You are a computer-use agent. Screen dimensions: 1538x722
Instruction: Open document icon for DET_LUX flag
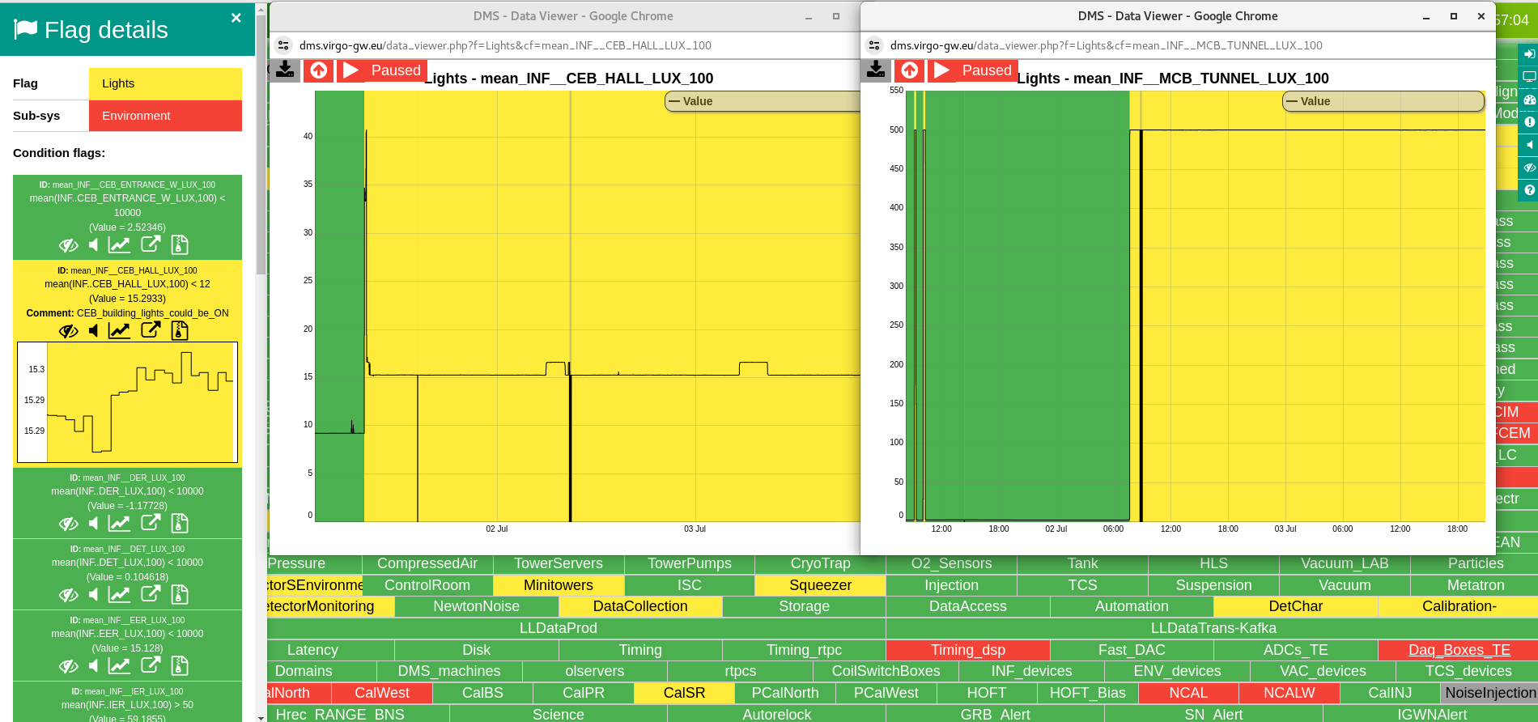point(180,594)
